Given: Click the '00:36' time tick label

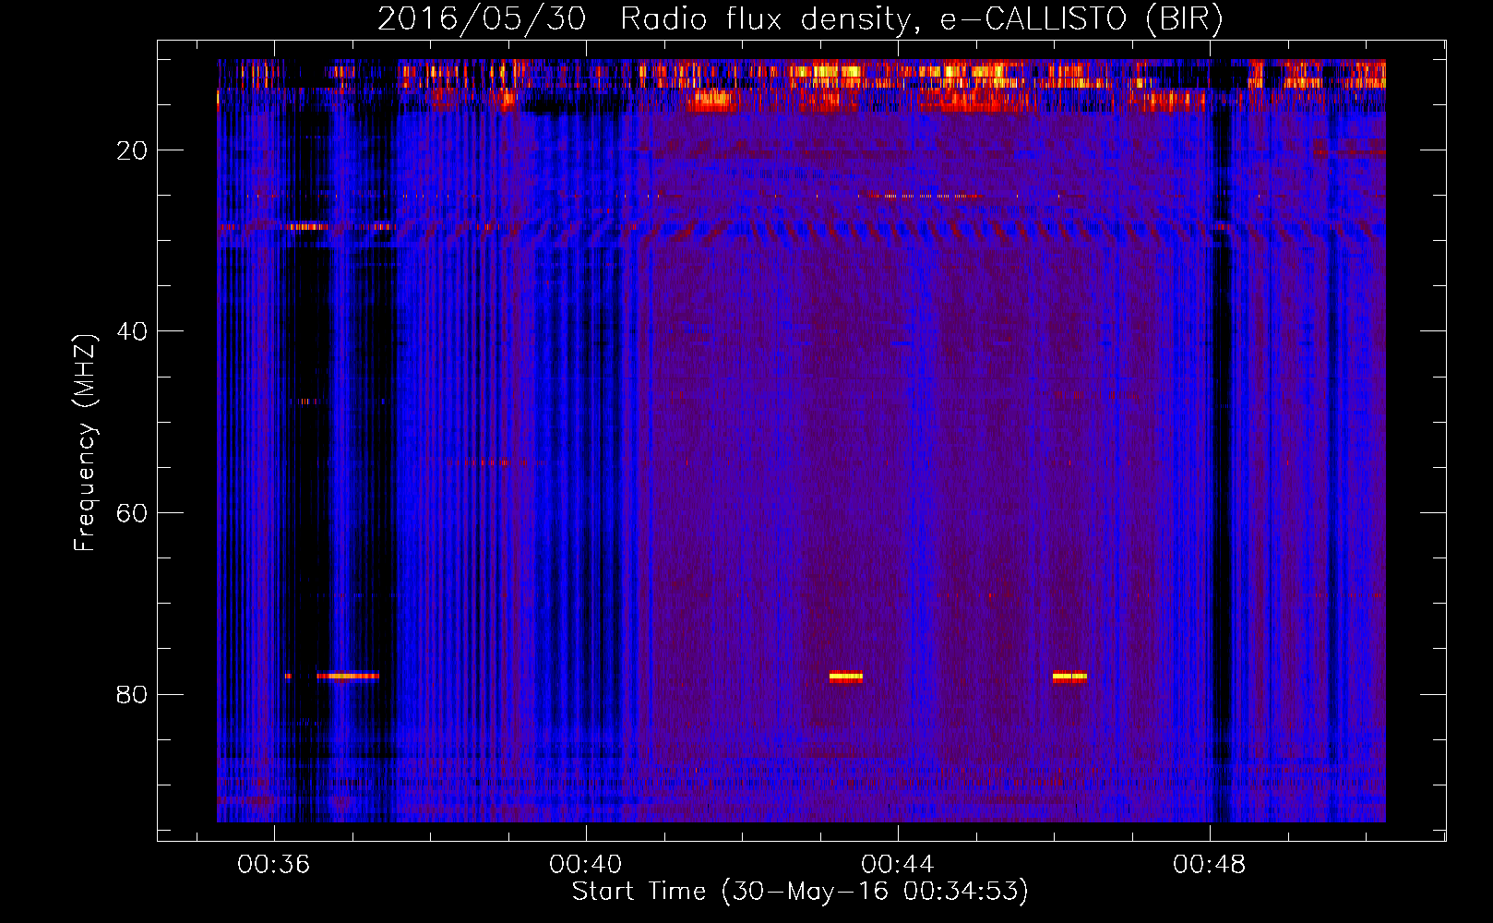Looking at the screenshot, I should tap(274, 865).
